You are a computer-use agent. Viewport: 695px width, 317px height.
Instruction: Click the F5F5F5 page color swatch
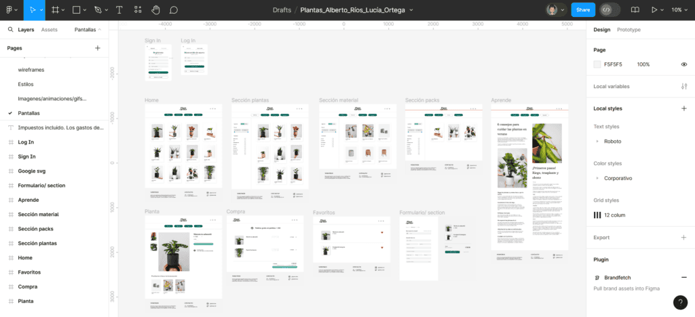click(x=597, y=64)
